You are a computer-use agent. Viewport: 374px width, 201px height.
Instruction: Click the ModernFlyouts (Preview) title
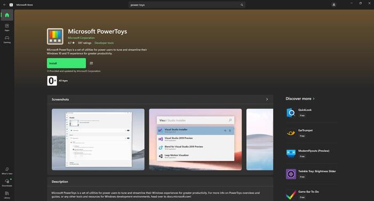(314, 151)
